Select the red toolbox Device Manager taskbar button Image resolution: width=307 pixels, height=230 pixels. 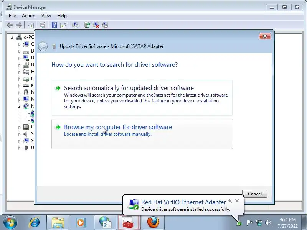coord(129,222)
